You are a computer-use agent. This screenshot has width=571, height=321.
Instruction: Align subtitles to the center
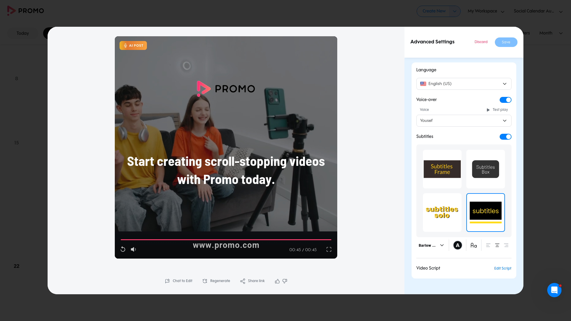497,245
